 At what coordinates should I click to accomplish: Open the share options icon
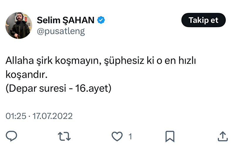pyautogui.click(x=222, y=136)
